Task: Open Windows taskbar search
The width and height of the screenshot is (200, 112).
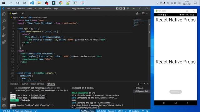Action: pos(11,3)
